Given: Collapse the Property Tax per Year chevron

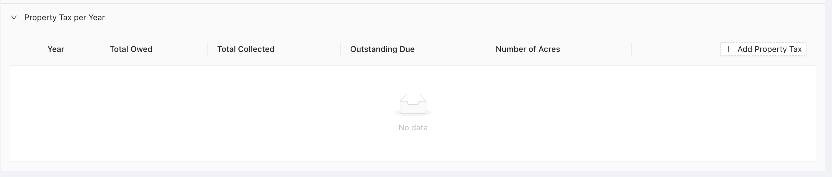Looking at the screenshot, I should 14,17.
